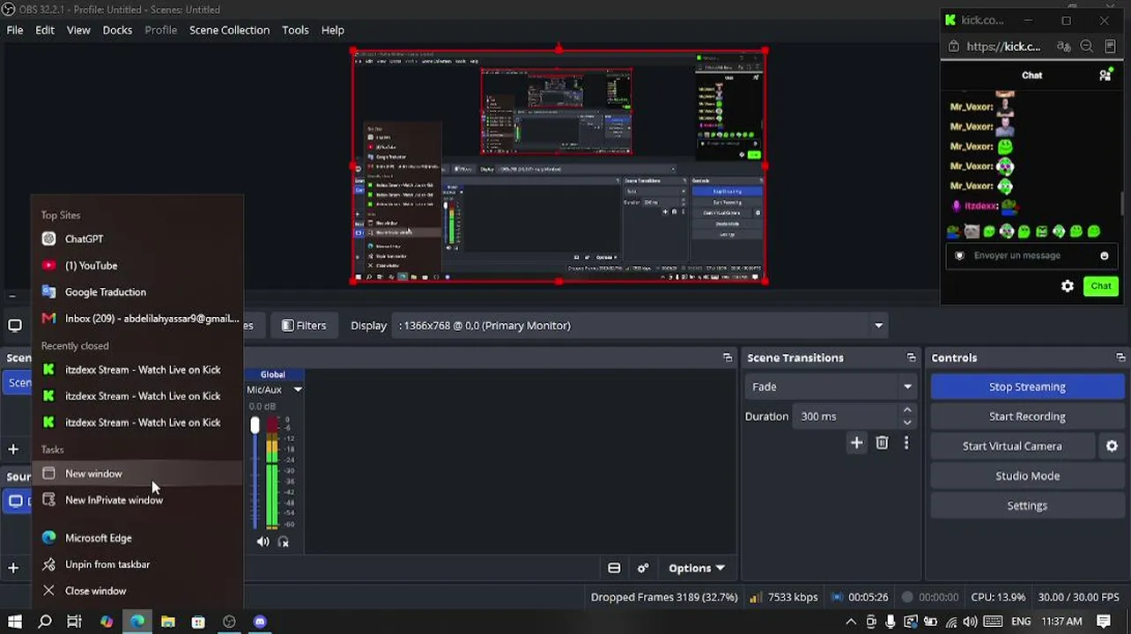
Task: Open the Filters button for source
Action: pos(304,326)
